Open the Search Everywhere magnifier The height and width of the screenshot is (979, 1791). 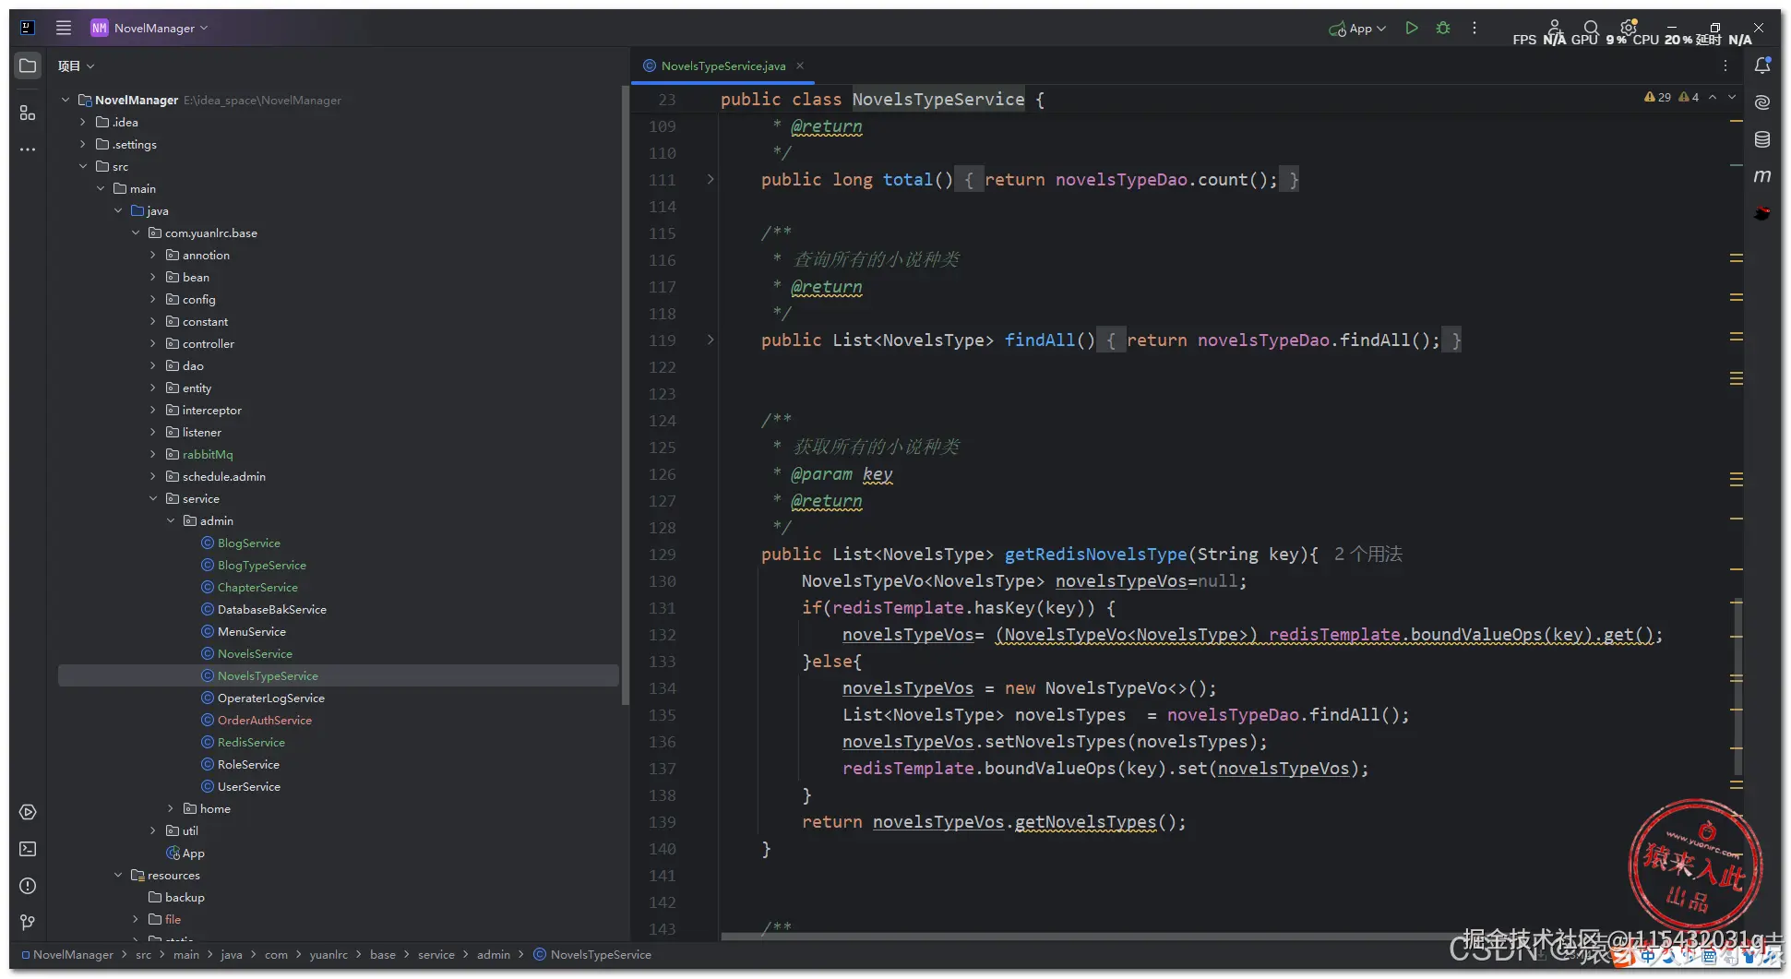(x=1591, y=28)
